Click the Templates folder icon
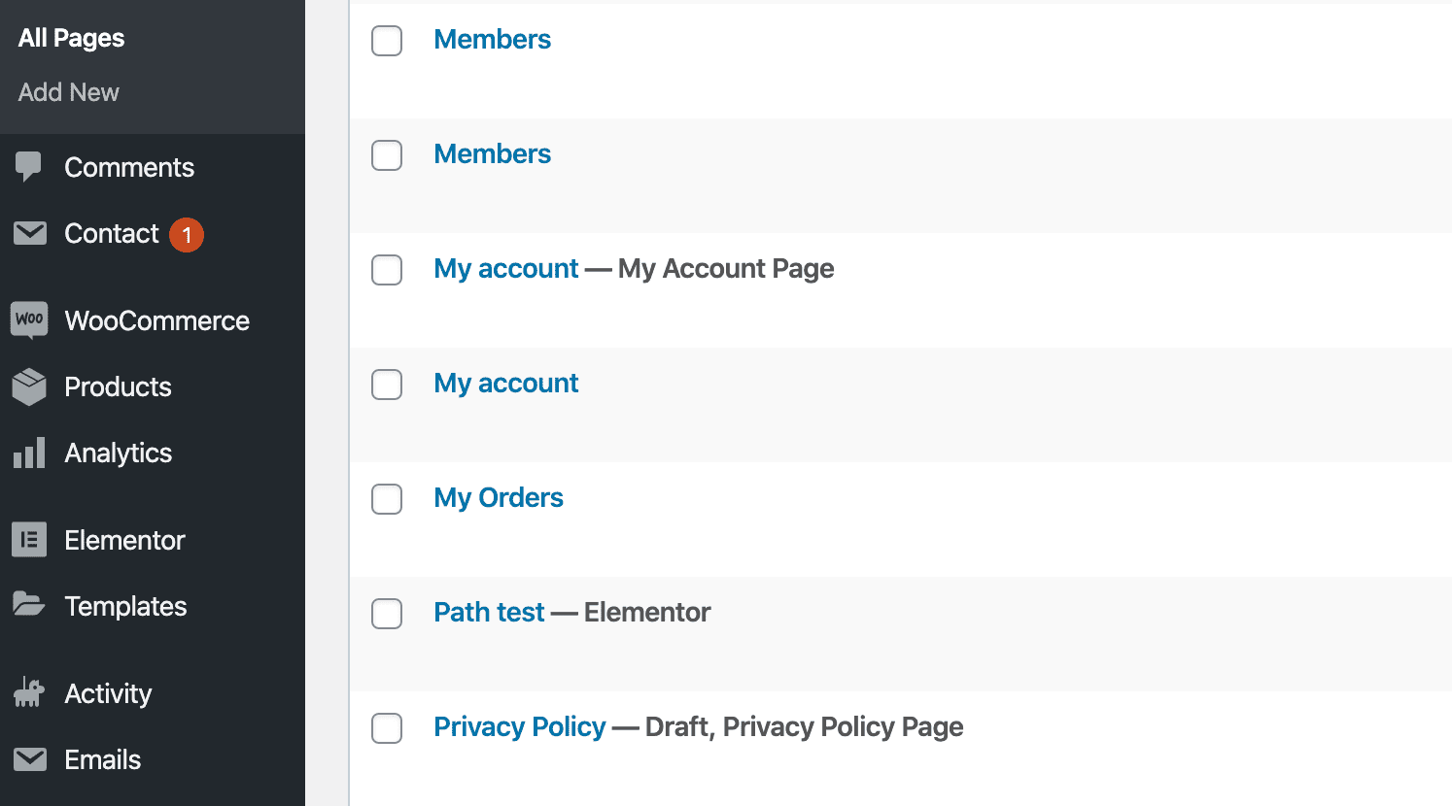The height and width of the screenshot is (806, 1452). pyautogui.click(x=29, y=605)
